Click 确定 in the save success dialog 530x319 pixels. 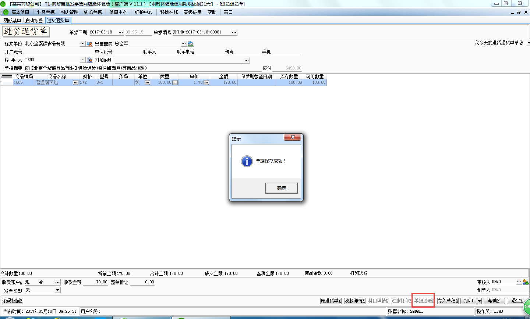click(281, 188)
